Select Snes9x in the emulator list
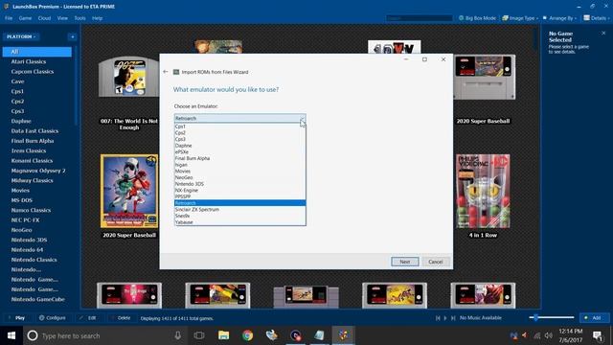This screenshot has width=613, height=345. (239, 216)
